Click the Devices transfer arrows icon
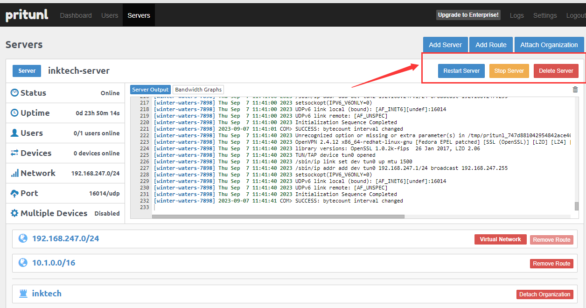 tap(14, 153)
